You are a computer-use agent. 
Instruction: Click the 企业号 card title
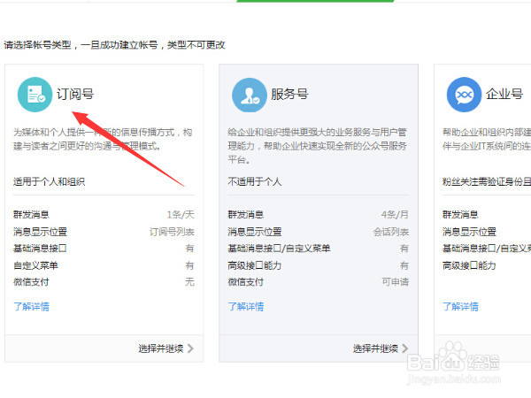pos(504,94)
